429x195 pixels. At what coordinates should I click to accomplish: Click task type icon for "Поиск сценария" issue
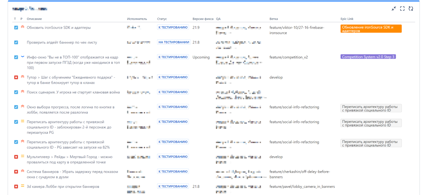tap(16, 92)
